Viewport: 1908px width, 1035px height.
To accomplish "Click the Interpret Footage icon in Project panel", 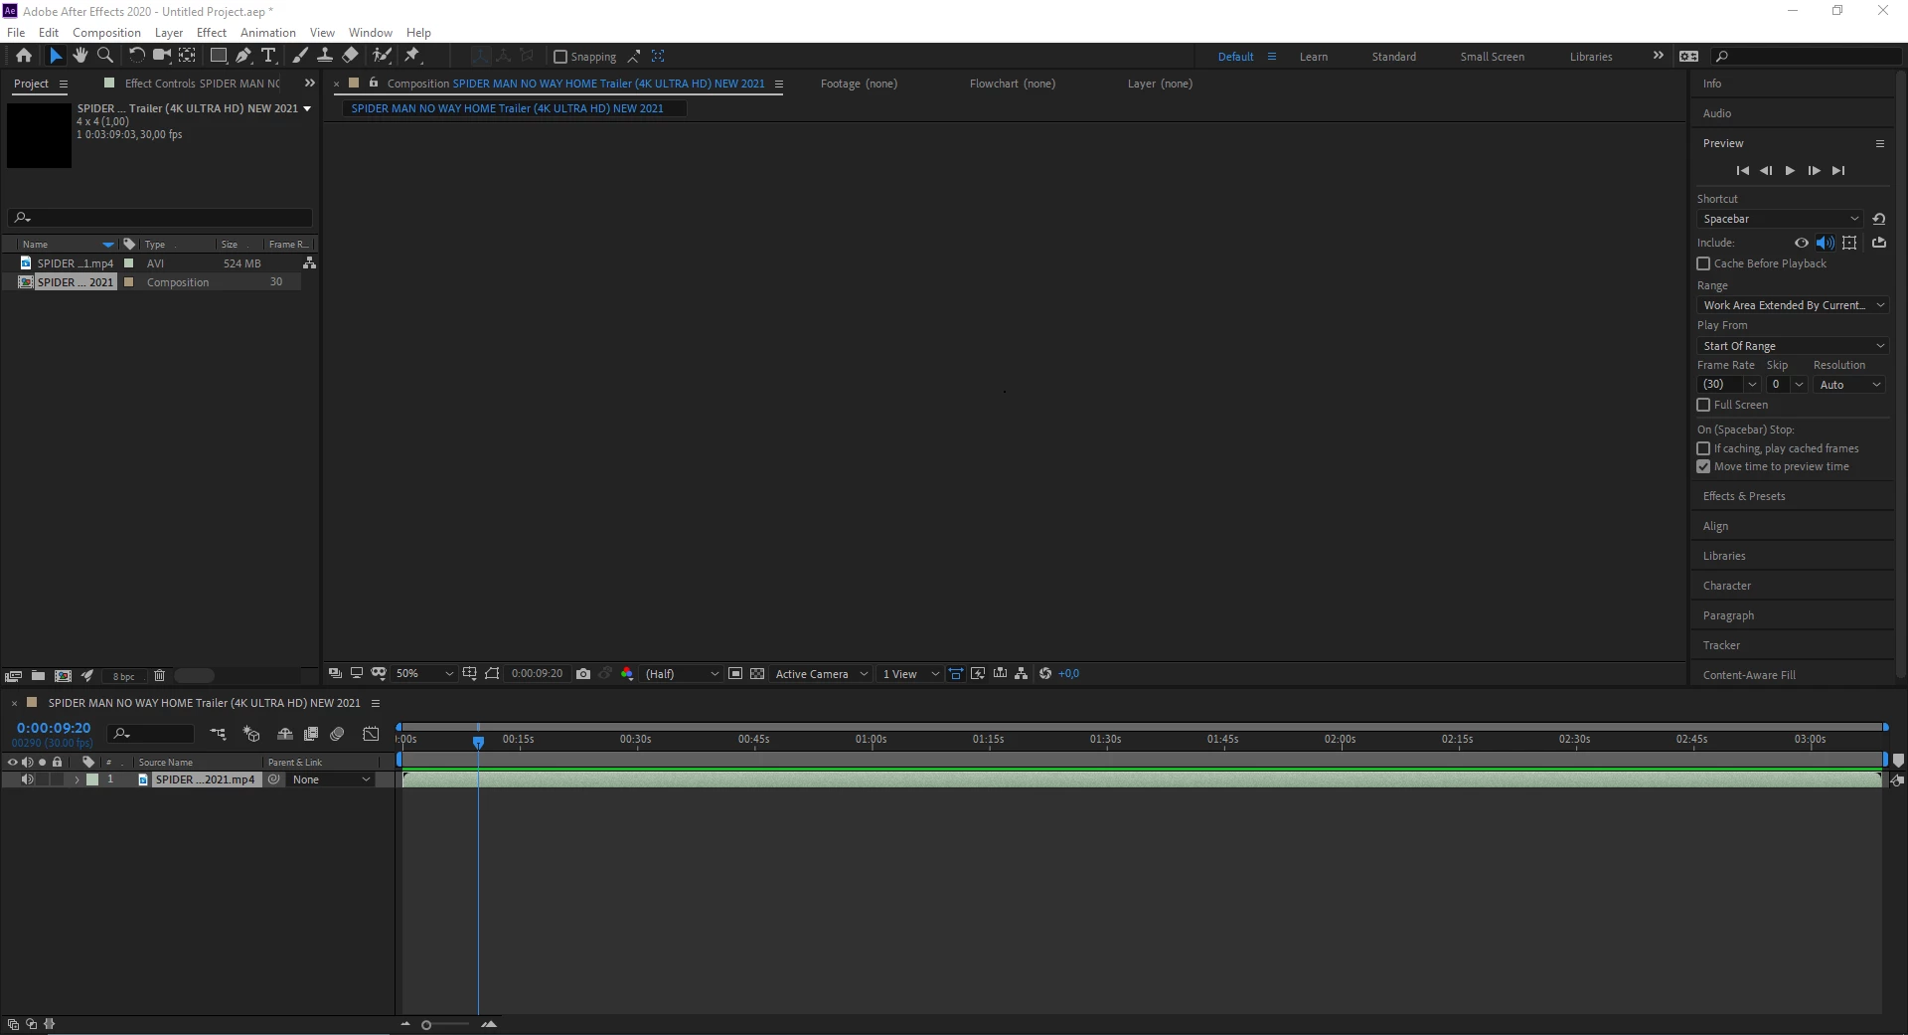I will 13,675.
